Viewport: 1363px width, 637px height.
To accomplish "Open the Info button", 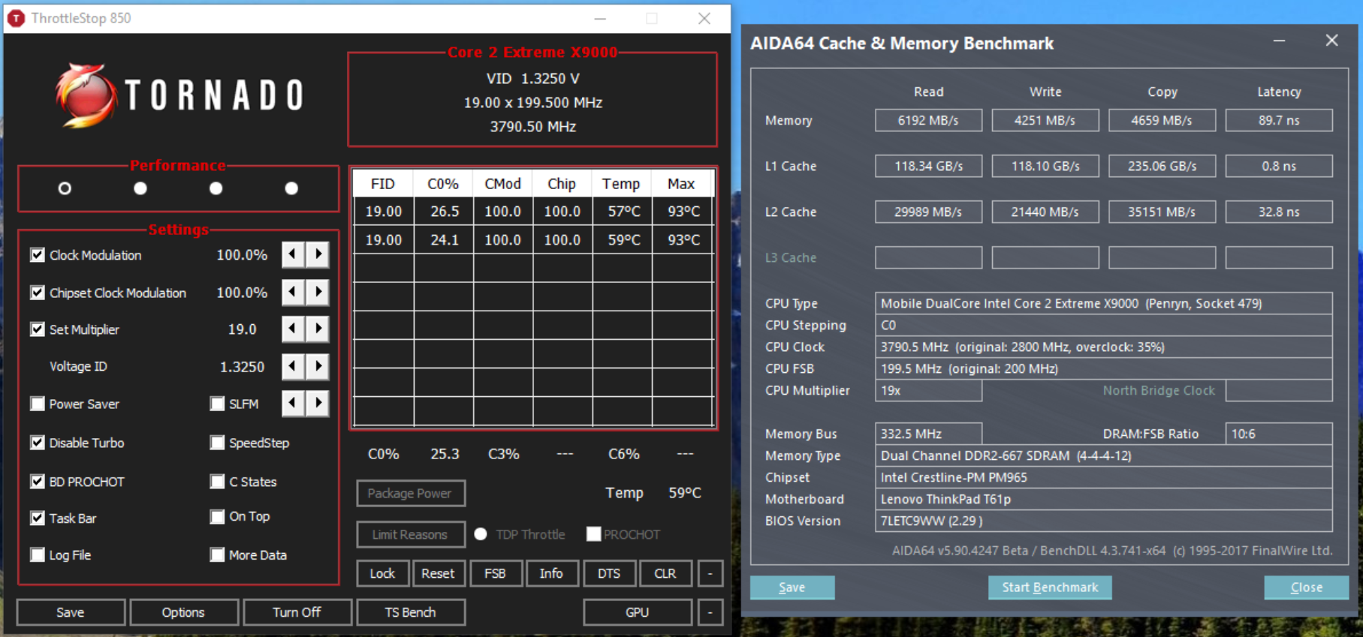I will [551, 573].
